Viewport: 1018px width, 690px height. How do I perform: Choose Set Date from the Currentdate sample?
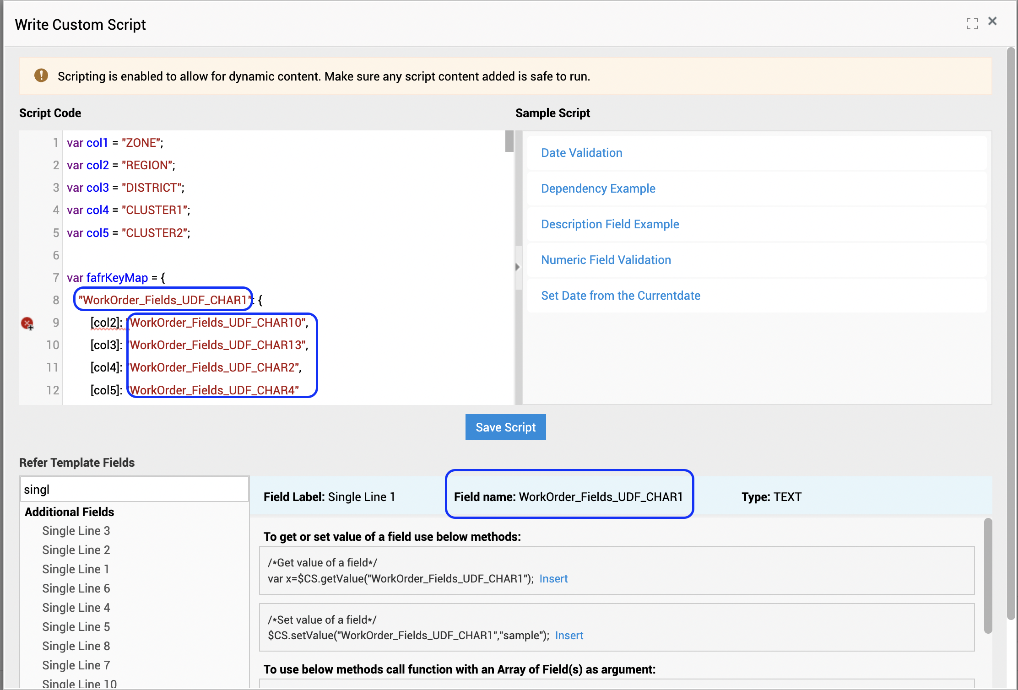click(x=620, y=296)
